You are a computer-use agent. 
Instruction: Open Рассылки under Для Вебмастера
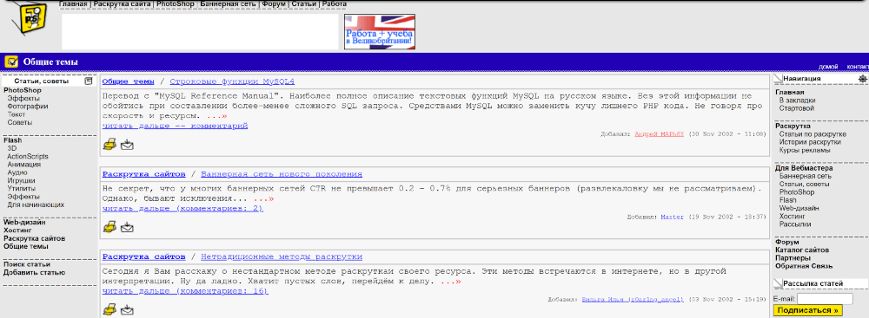795,224
